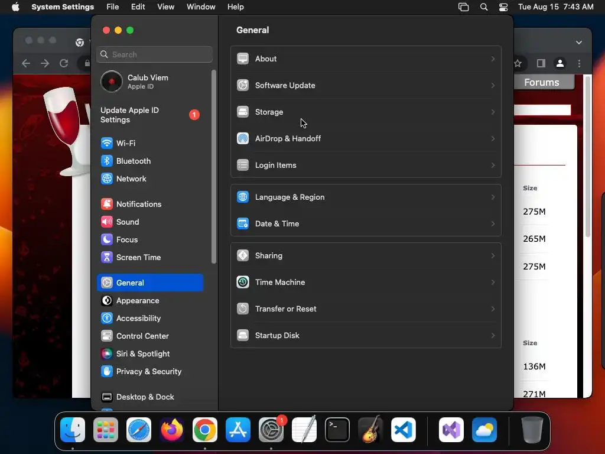Open the Edit menu
The width and height of the screenshot is (605, 454).
[x=138, y=7]
